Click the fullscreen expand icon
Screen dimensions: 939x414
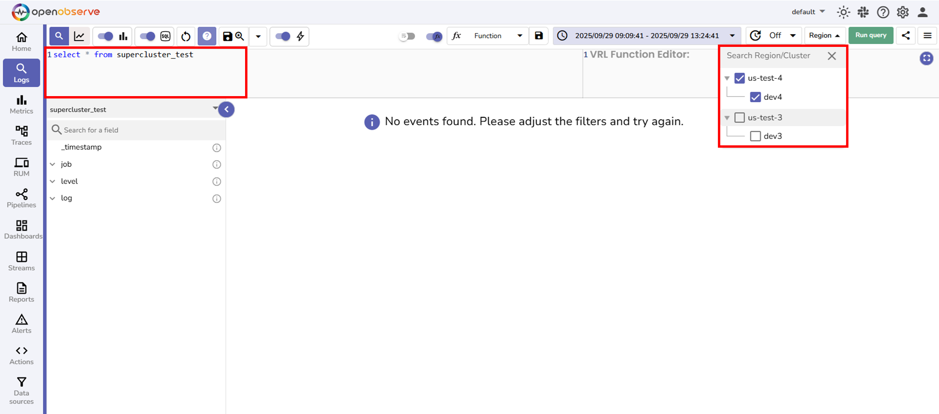tap(926, 58)
